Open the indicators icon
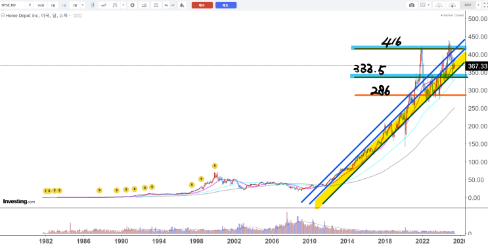Viewport: 488px width, 245px height. click(x=144, y=5)
